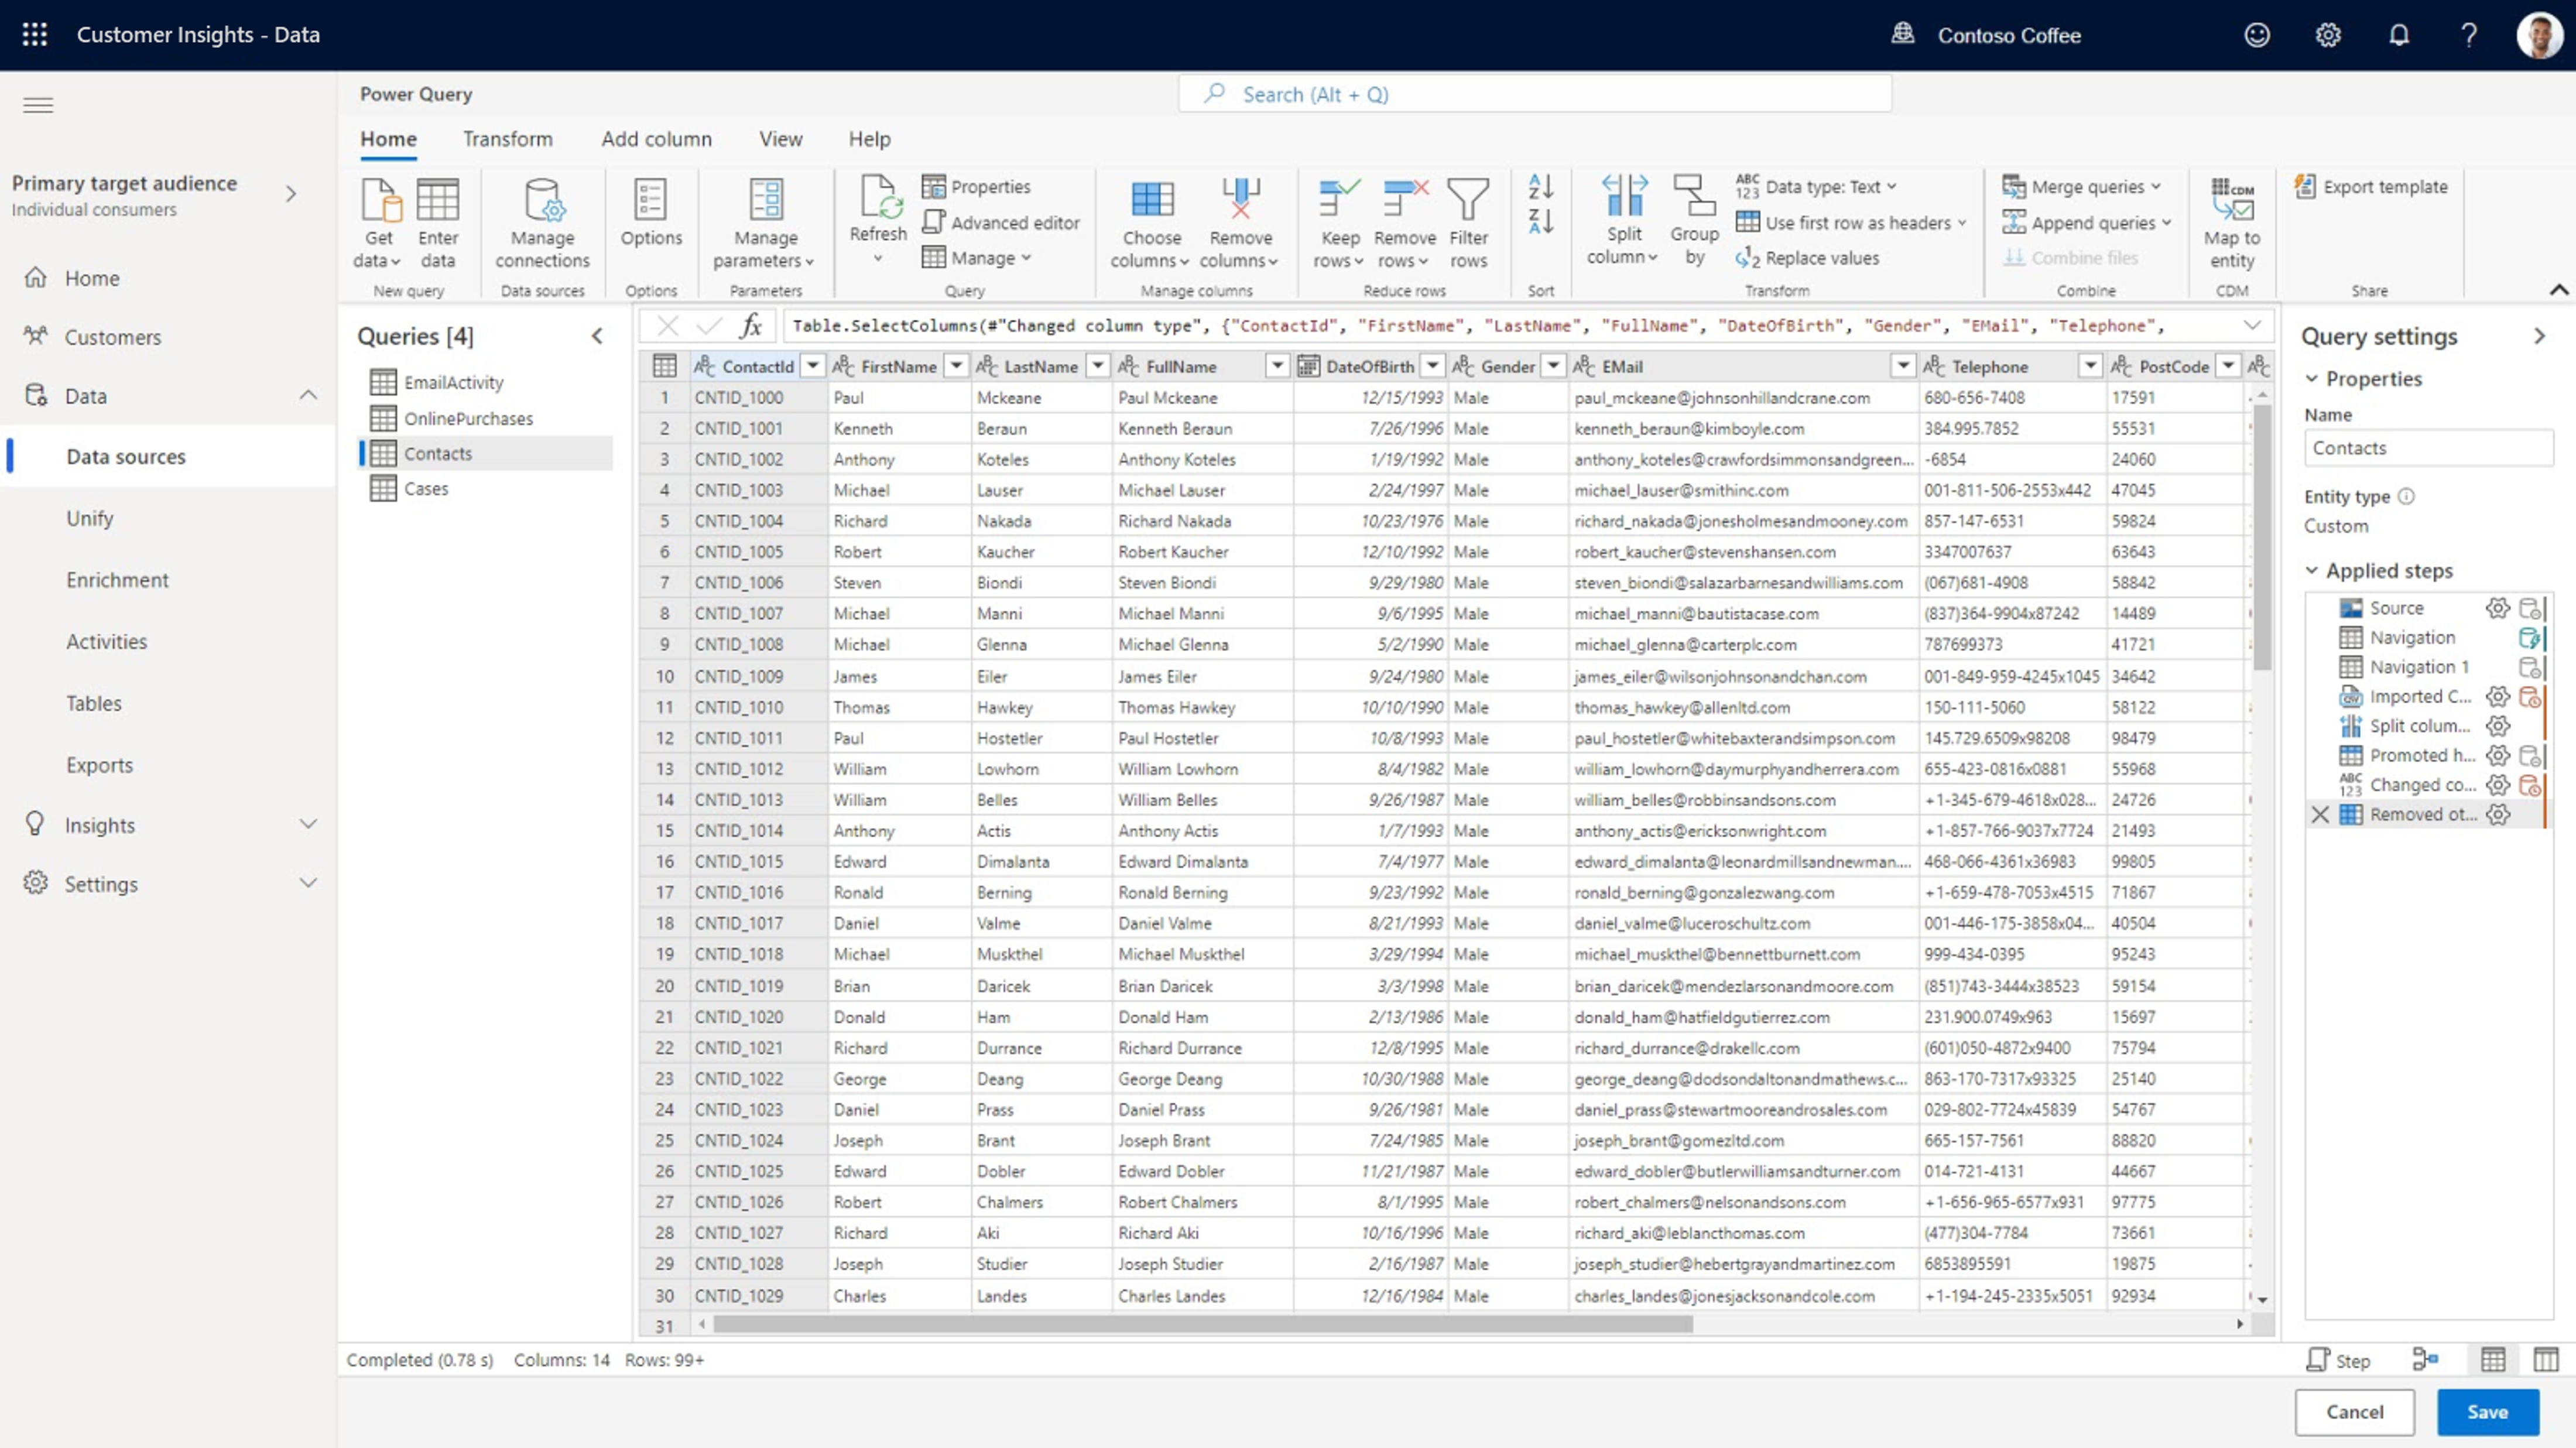
Task: Click the Enter data table icon
Action: [437, 200]
